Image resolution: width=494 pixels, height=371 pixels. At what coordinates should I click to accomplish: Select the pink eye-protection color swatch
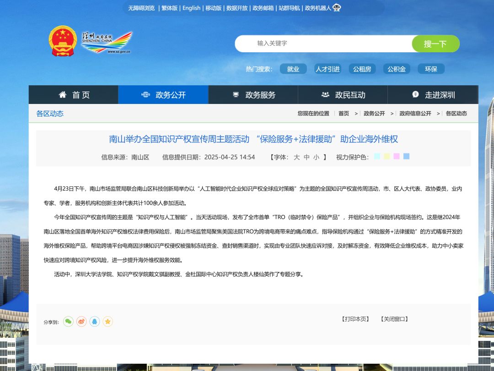pos(397,157)
